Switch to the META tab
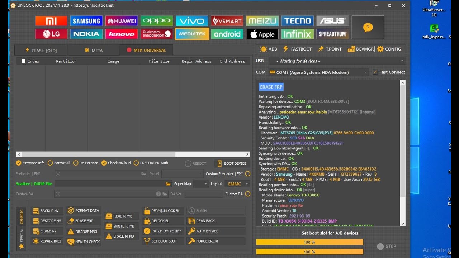Screen dimensions: 459x258 pos(94,51)
